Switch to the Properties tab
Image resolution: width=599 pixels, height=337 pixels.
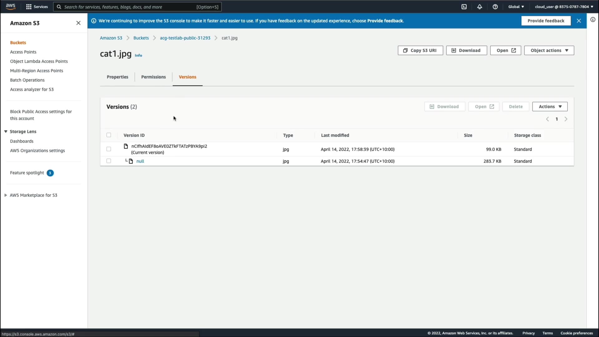(x=117, y=77)
